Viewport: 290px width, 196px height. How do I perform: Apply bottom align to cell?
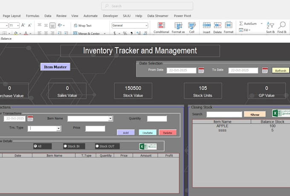52,25
